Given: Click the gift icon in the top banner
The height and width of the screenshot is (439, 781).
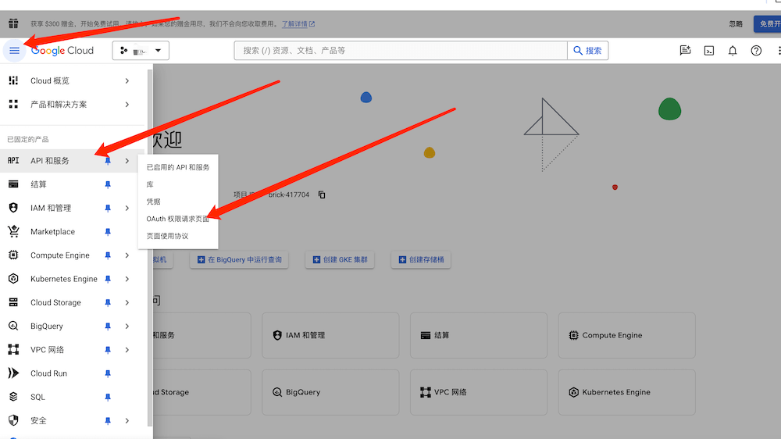Looking at the screenshot, I should tap(13, 23).
